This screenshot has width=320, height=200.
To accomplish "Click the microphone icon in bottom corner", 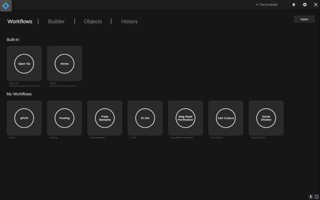I will point(310,196).
